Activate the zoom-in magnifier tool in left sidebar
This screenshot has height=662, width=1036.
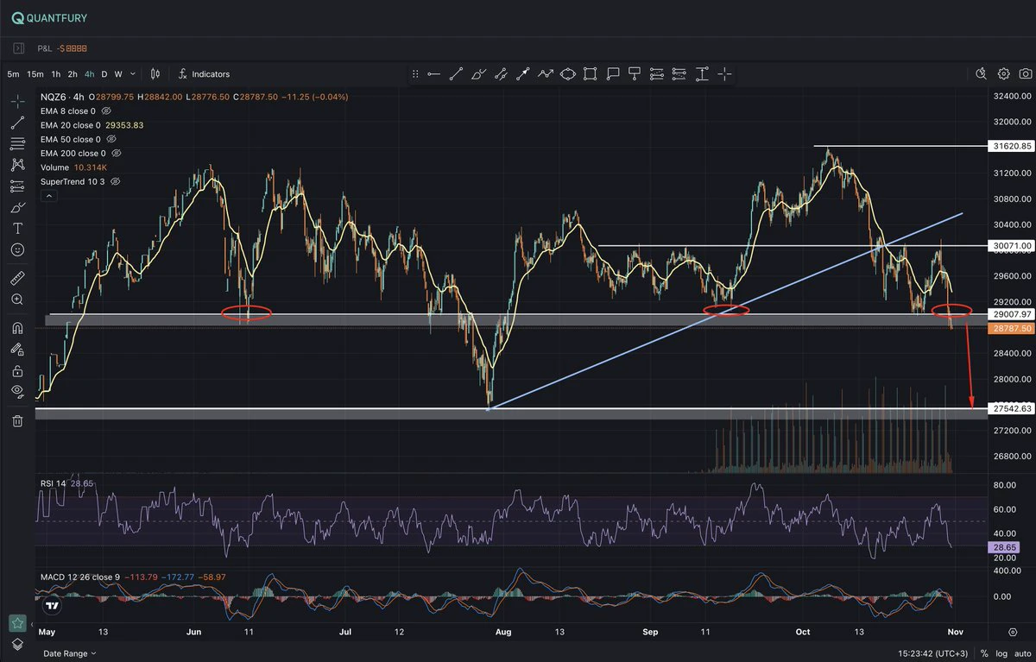coord(17,299)
